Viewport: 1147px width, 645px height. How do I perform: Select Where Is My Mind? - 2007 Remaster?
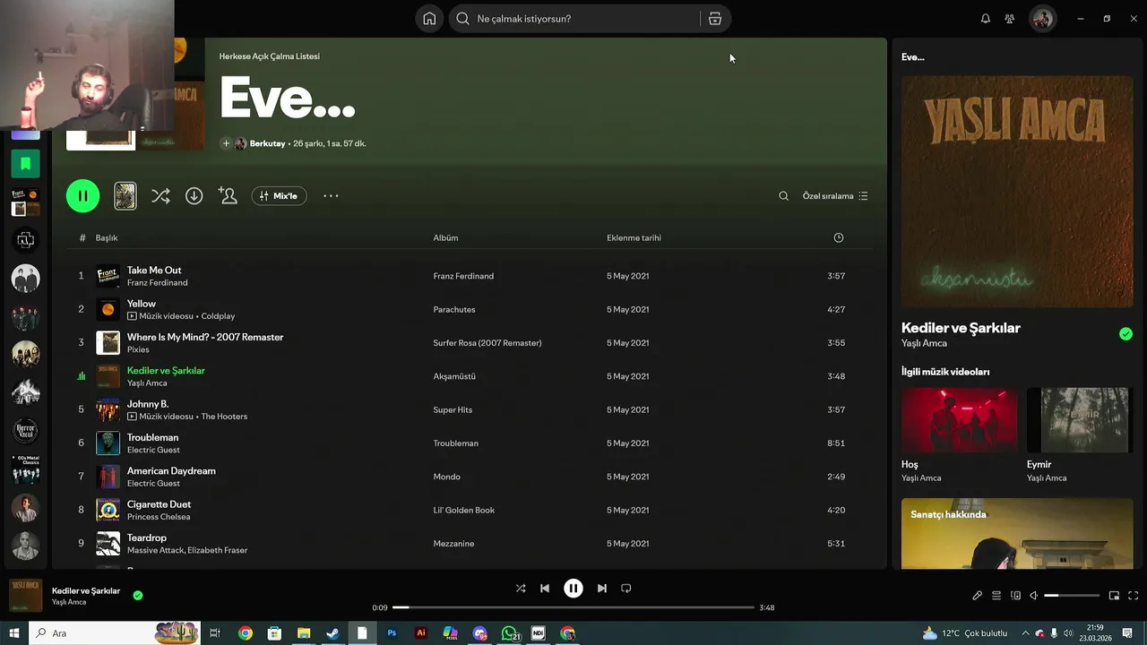[205, 337]
